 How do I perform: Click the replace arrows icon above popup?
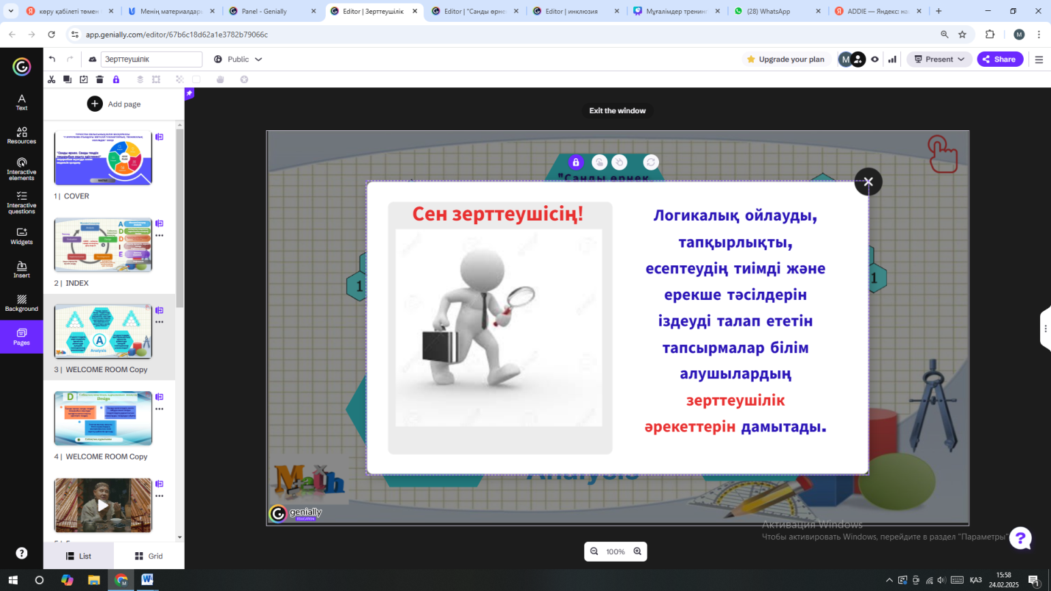pyautogui.click(x=651, y=162)
